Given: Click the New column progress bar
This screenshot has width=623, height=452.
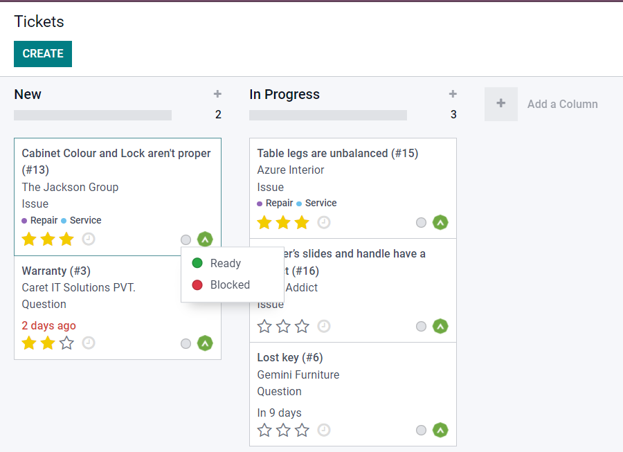Looking at the screenshot, I should (93, 115).
